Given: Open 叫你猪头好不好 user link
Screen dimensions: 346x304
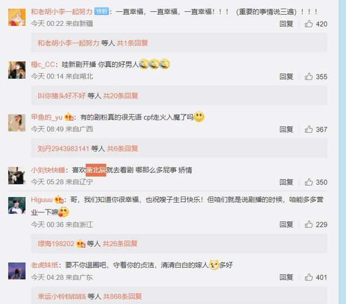Looking at the screenshot, I should (x=62, y=96).
